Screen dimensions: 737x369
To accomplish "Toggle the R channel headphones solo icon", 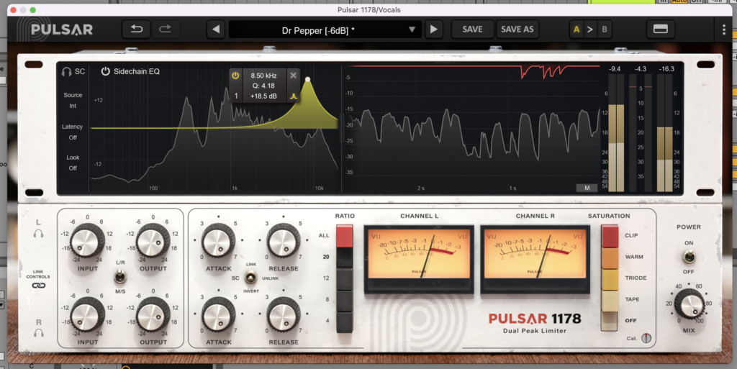I will 39,333.
